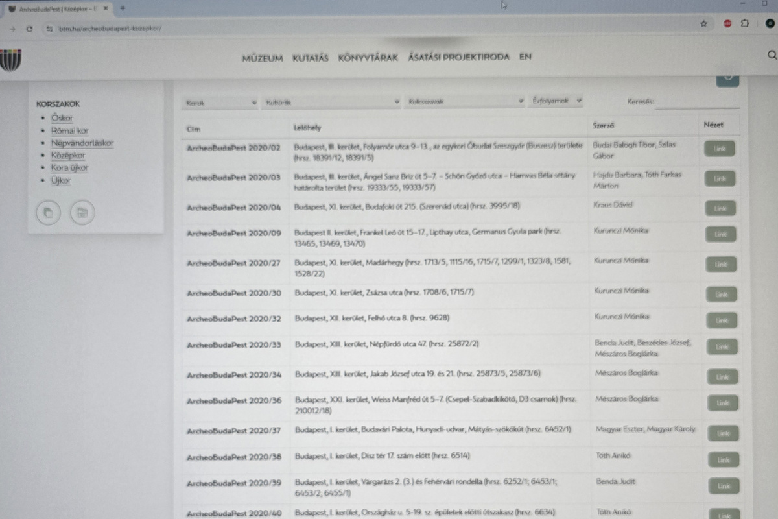Click the BTM museum logo

tap(10, 59)
